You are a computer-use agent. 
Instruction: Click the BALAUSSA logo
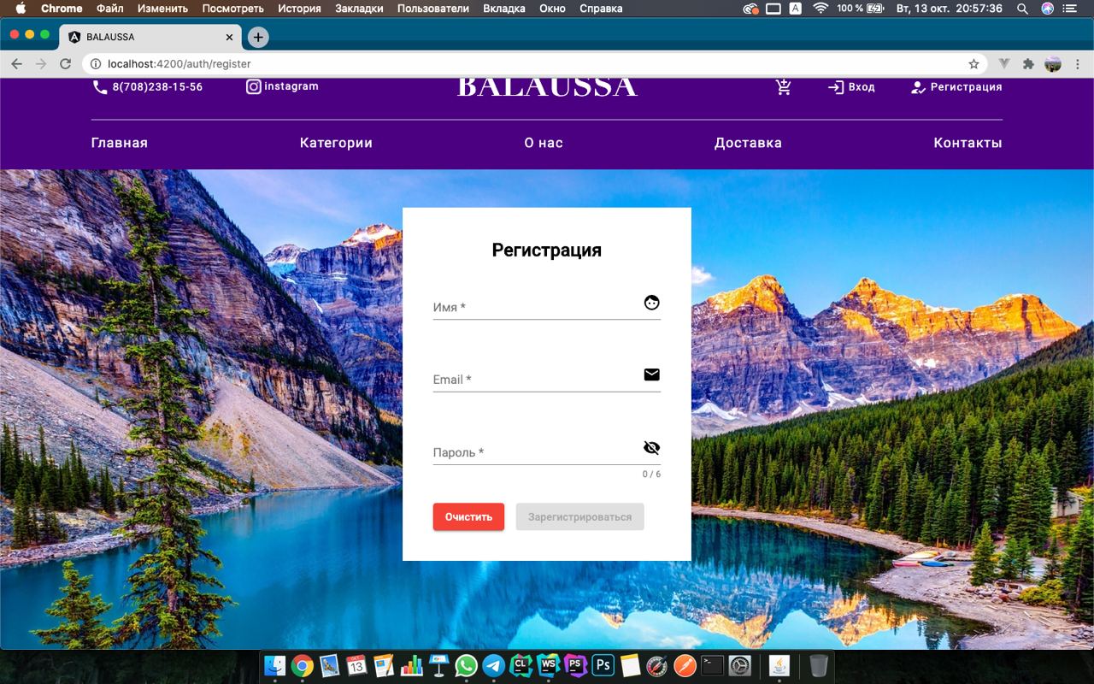[547, 86]
